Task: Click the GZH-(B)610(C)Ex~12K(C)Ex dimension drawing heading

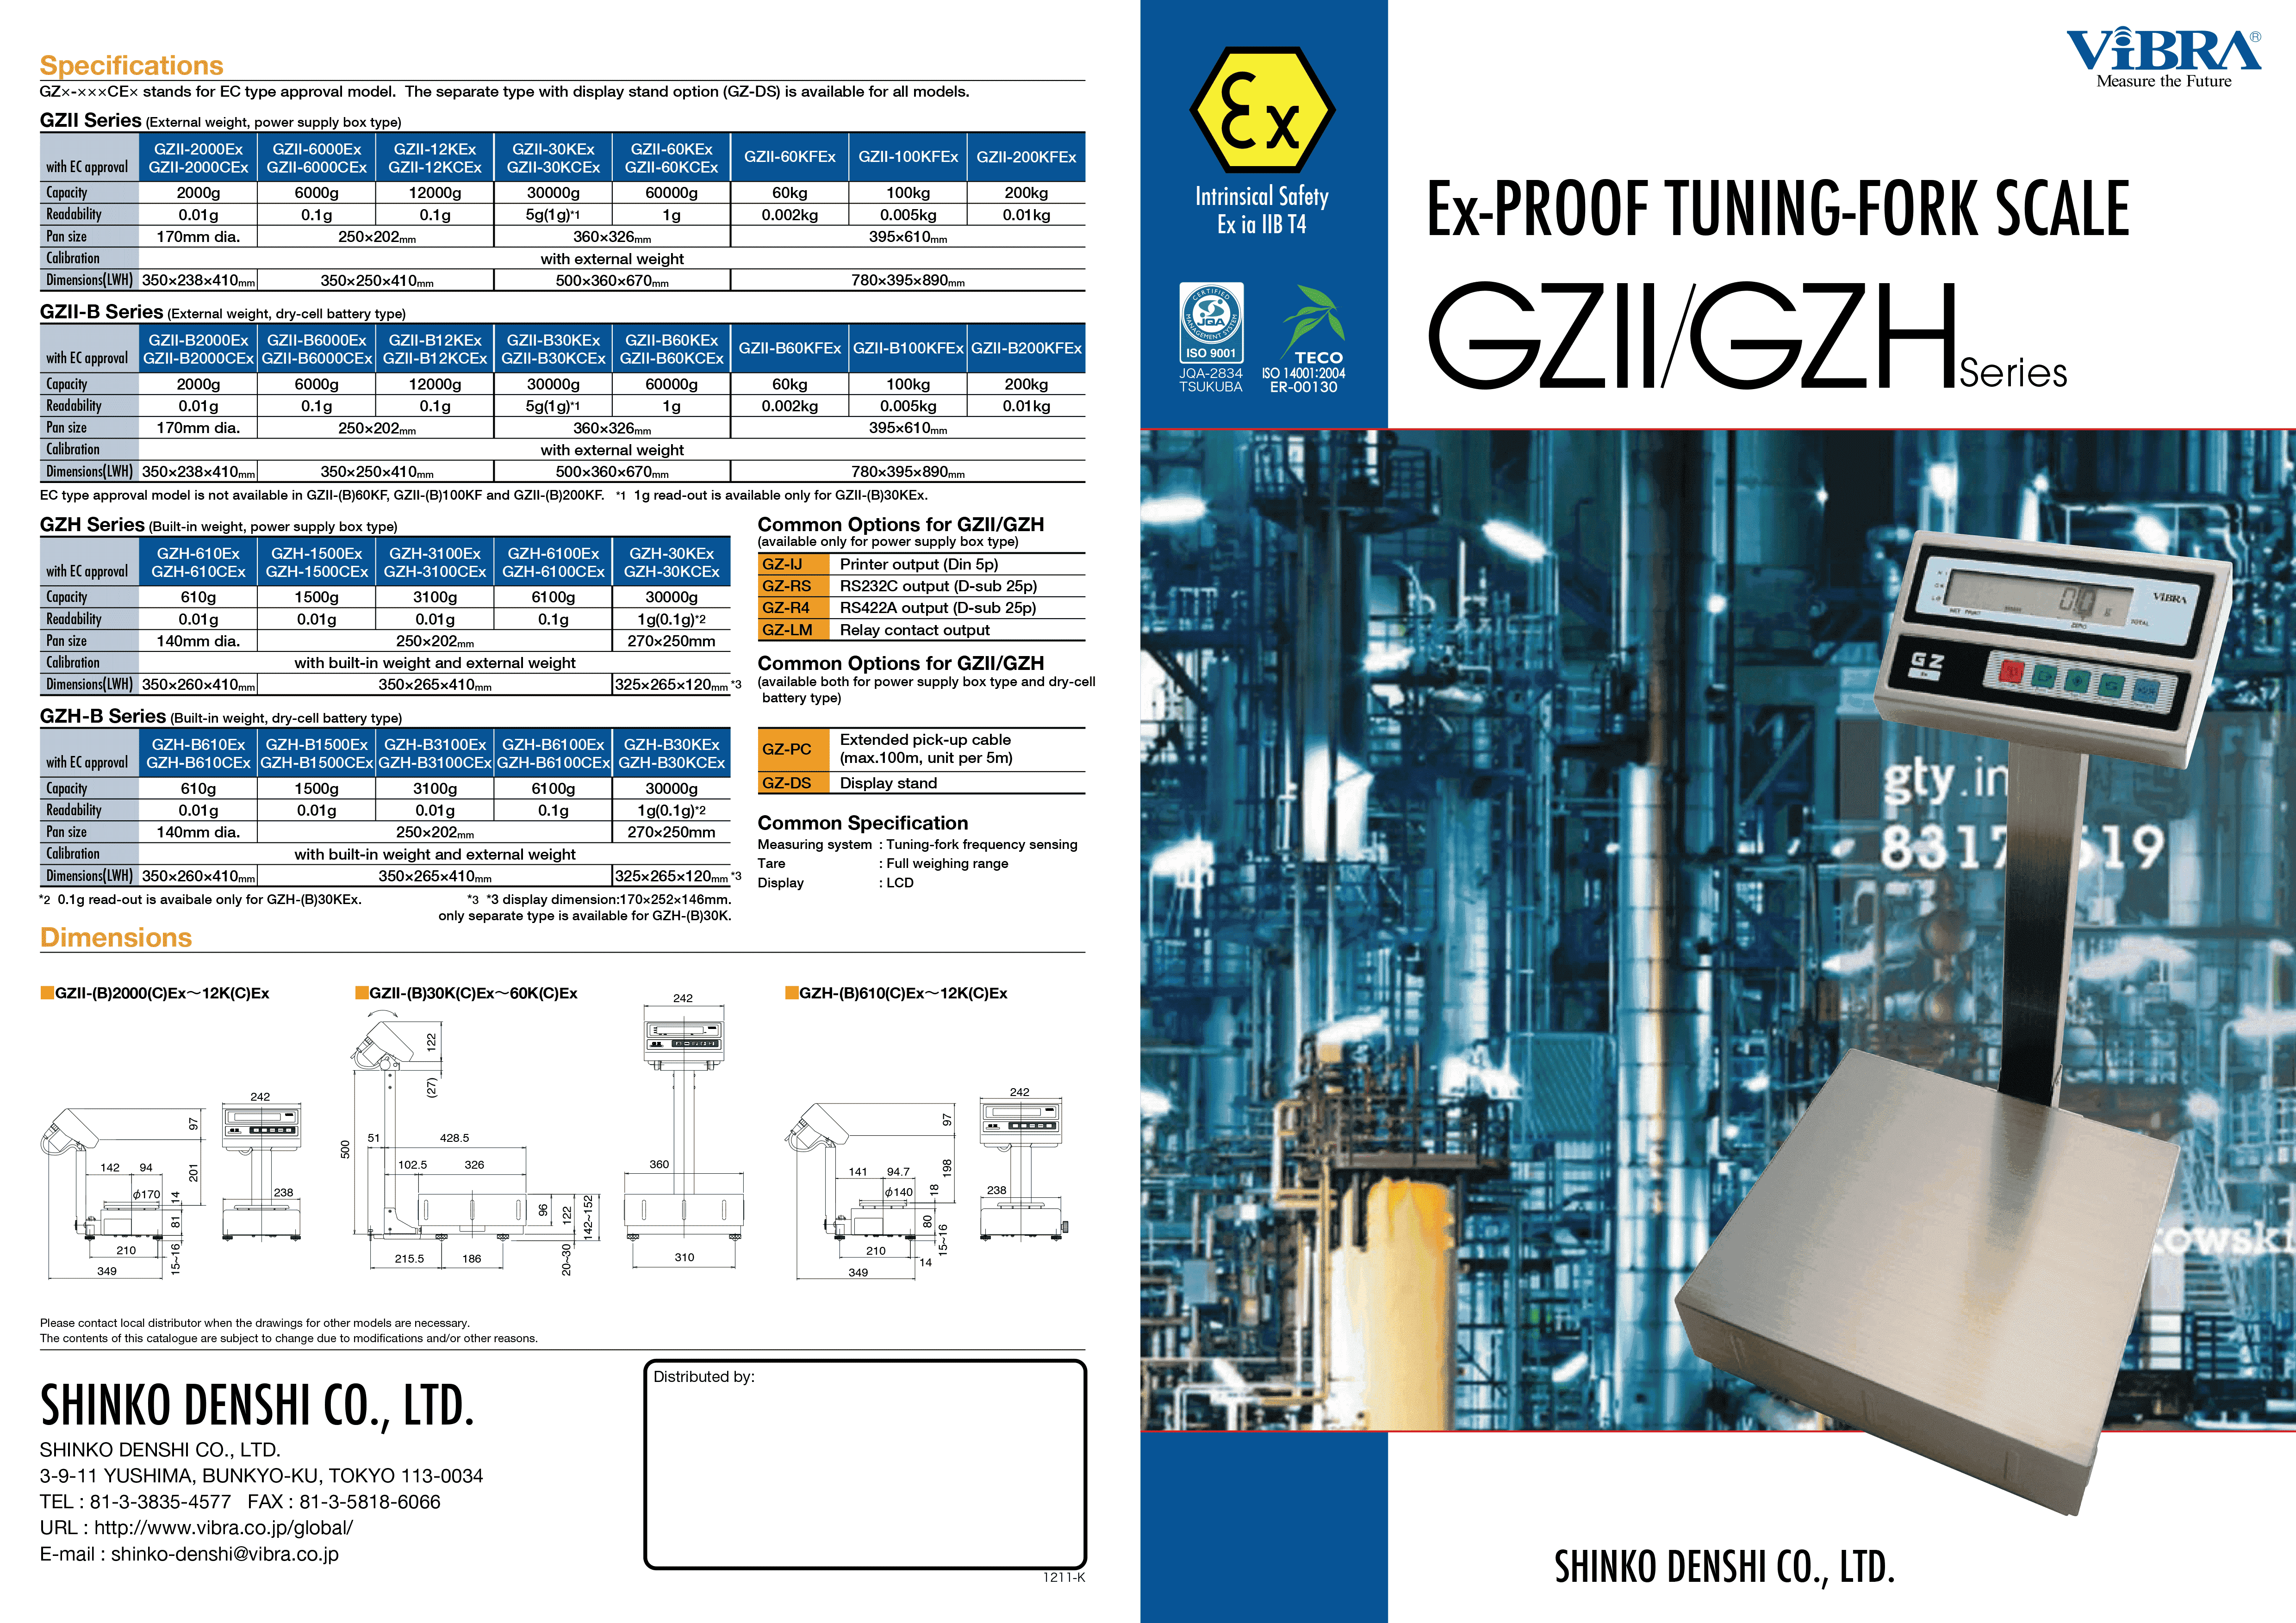Action: point(903,992)
